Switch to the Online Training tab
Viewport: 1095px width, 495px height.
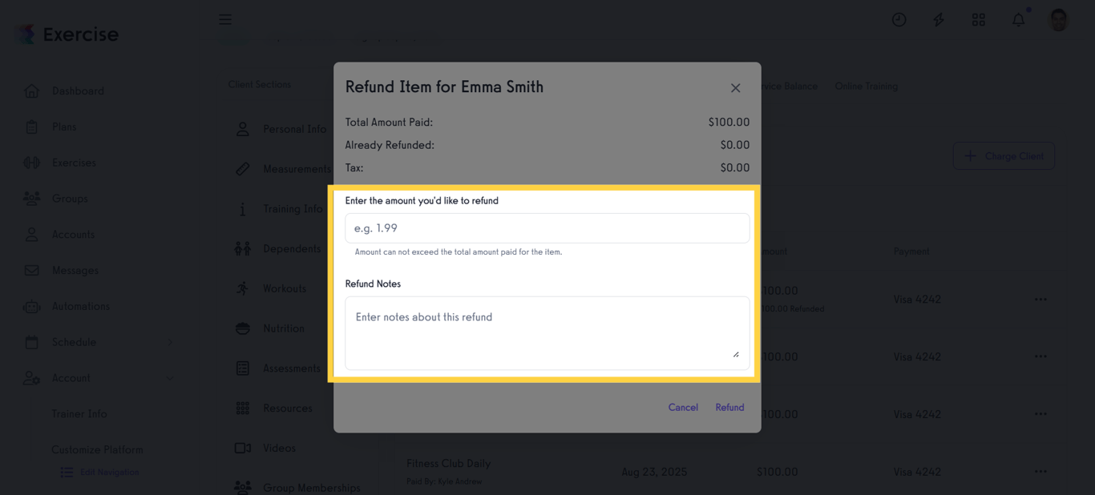866,86
